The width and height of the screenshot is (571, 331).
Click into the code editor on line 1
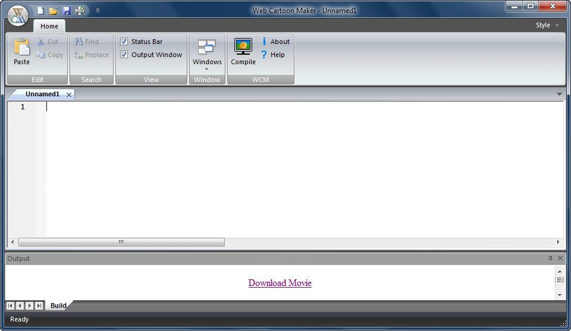[304, 106]
